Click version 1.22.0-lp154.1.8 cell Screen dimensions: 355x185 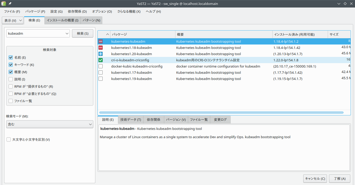(x=286, y=60)
